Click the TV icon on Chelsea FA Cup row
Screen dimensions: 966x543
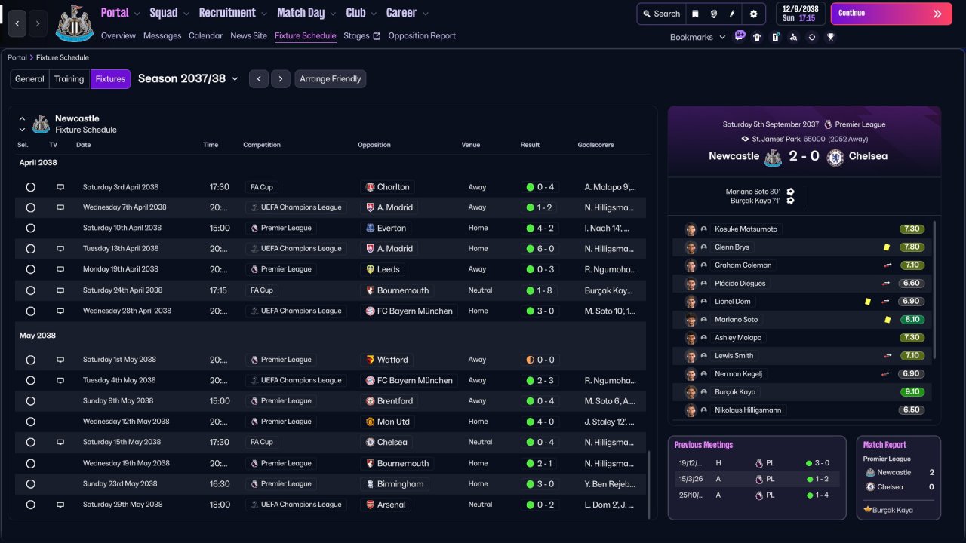tap(60, 443)
